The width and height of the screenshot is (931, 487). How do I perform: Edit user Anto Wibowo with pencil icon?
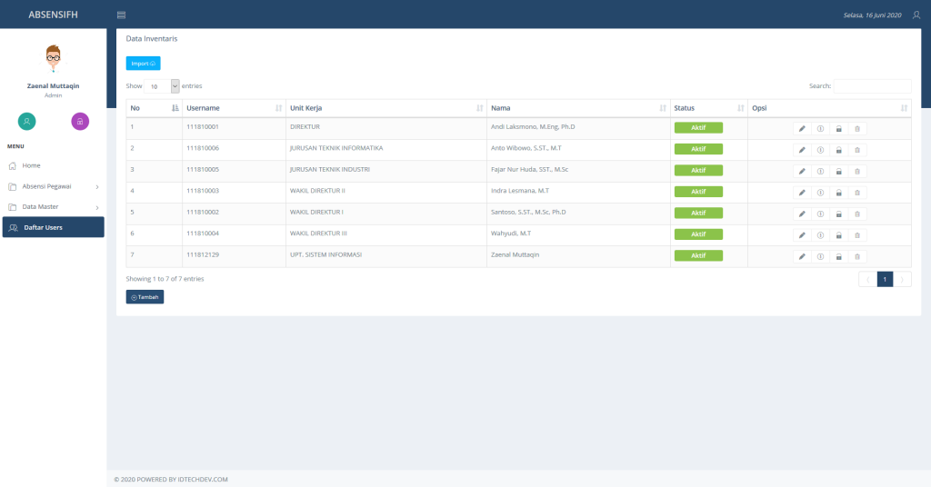(x=802, y=150)
